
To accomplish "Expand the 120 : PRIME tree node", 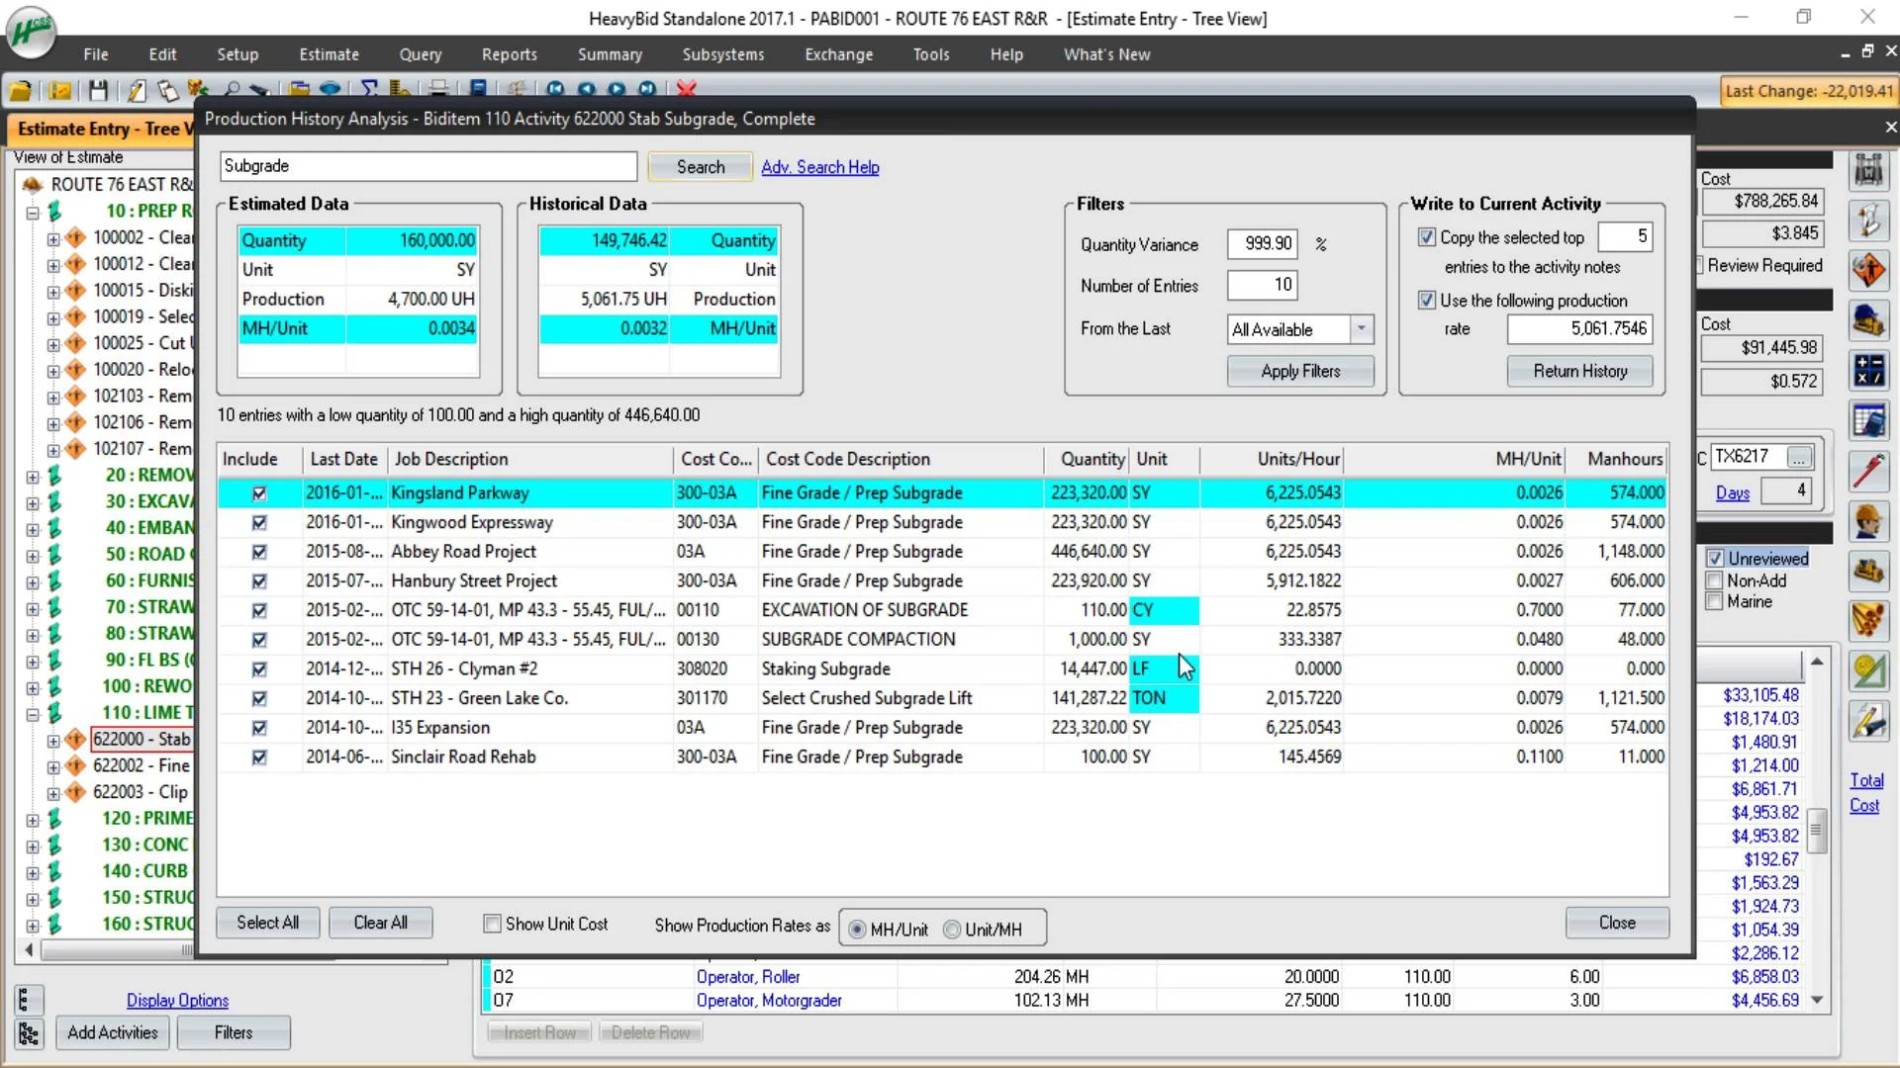I will click(33, 820).
